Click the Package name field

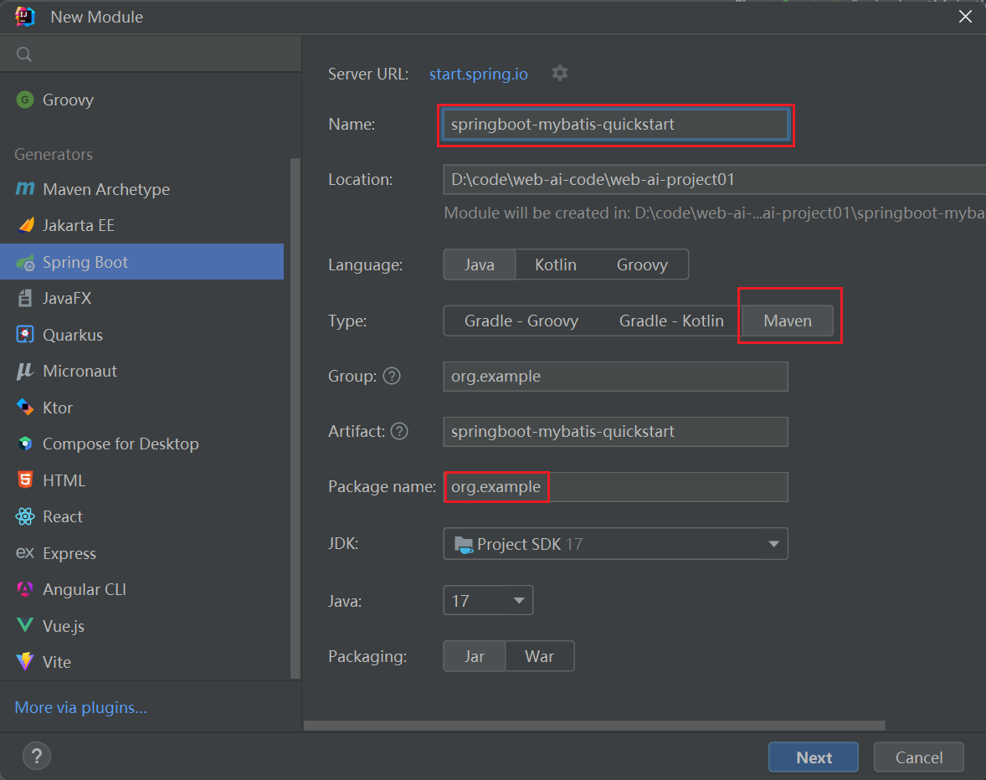click(x=615, y=486)
